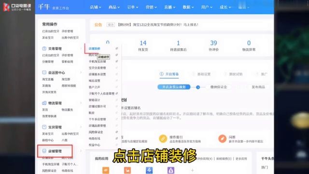Click the 14 待发货 counter
The width and height of the screenshot is (309, 174).
(x=143, y=45)
